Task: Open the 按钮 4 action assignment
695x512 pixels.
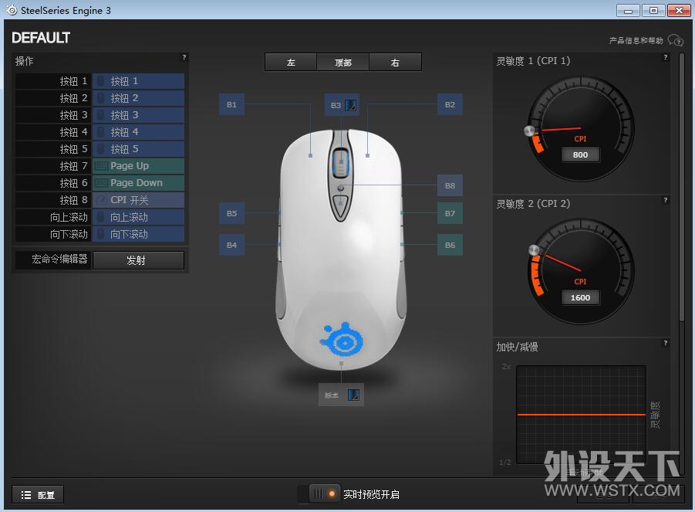Action: coord(138,132)
